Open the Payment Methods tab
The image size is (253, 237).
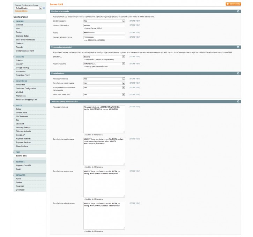point(30,139)
